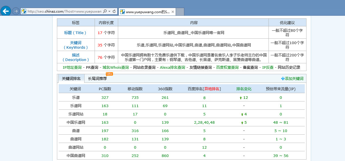Screen dimensions: 345x161
Task: Click the 添加关键词 link
Action: (294, 78)
